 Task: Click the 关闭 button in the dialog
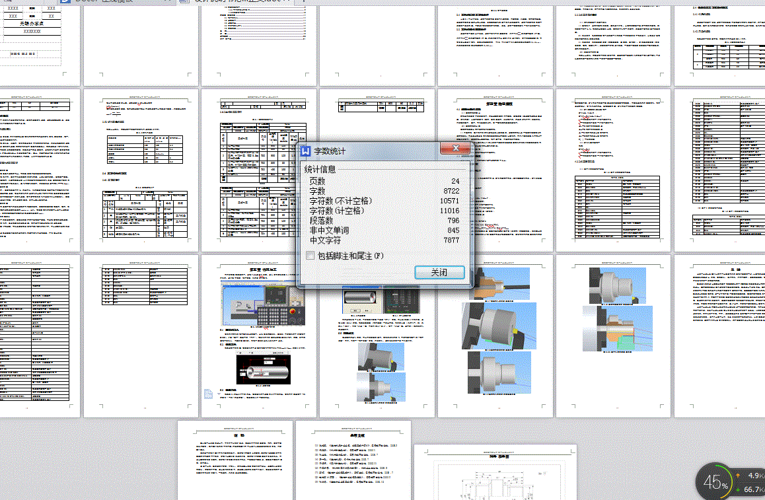(x=439, y=272)
